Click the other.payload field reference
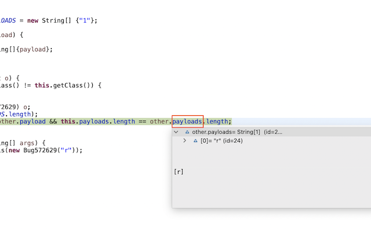 [x=23, y=122]
